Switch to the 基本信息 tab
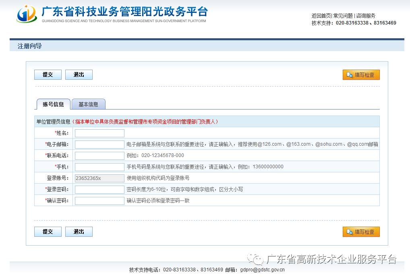 coord(88,104)
